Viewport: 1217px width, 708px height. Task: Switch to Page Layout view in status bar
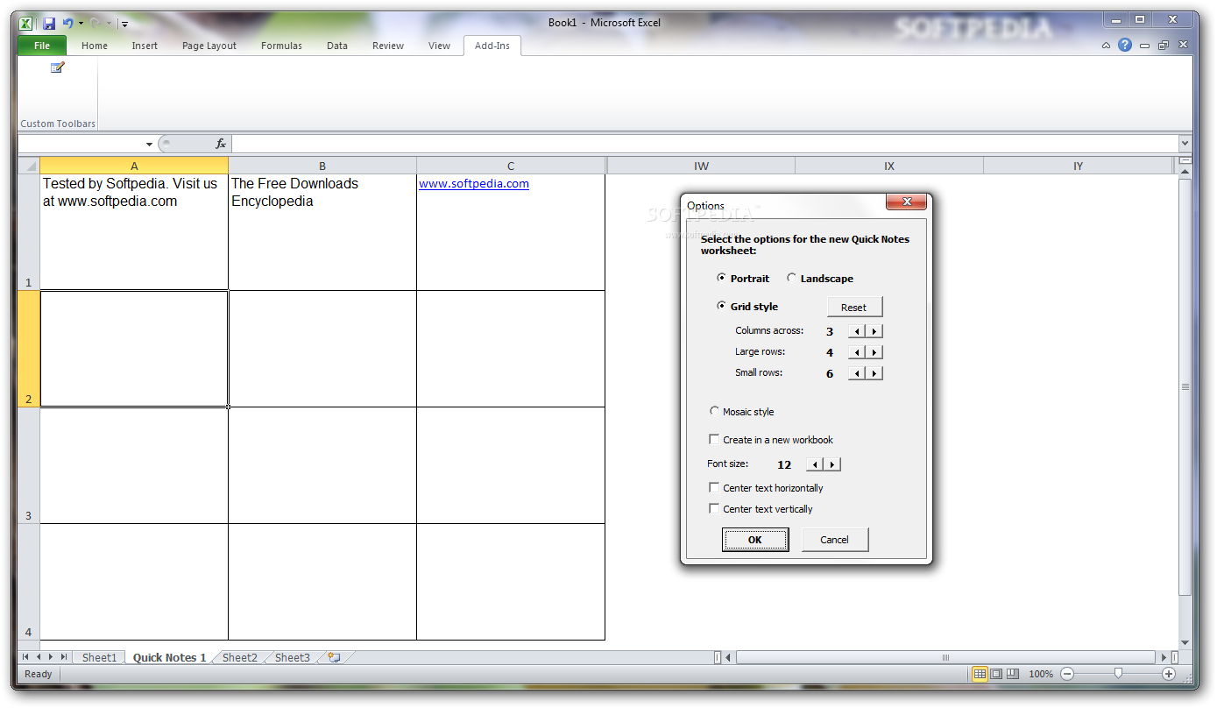996,674
